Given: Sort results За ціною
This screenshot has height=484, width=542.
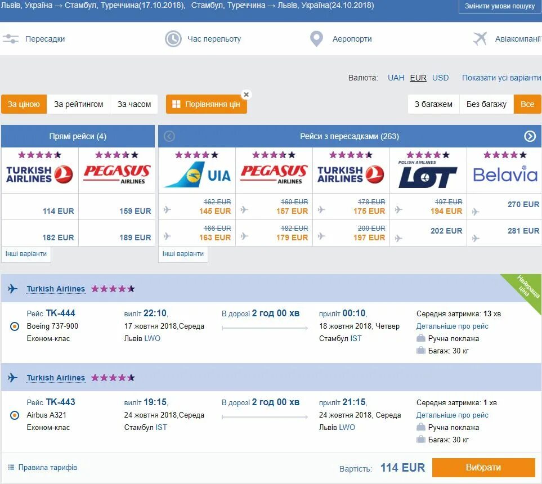Looking at the screenshot, I should (24, 104).
